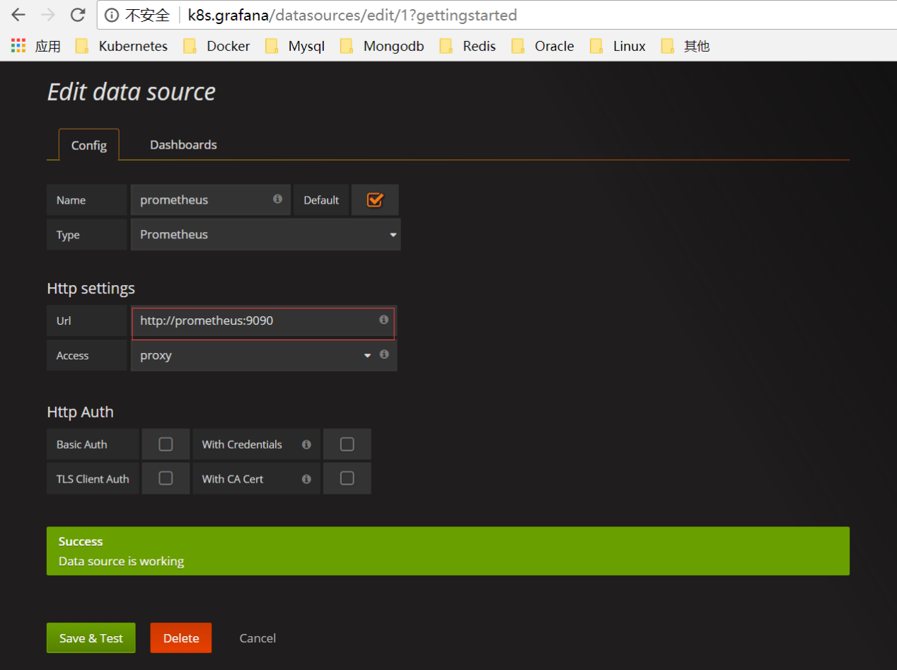Screen dimensions: 897x670
Task: Click the site security info icon
Action: tap(111, 15)
